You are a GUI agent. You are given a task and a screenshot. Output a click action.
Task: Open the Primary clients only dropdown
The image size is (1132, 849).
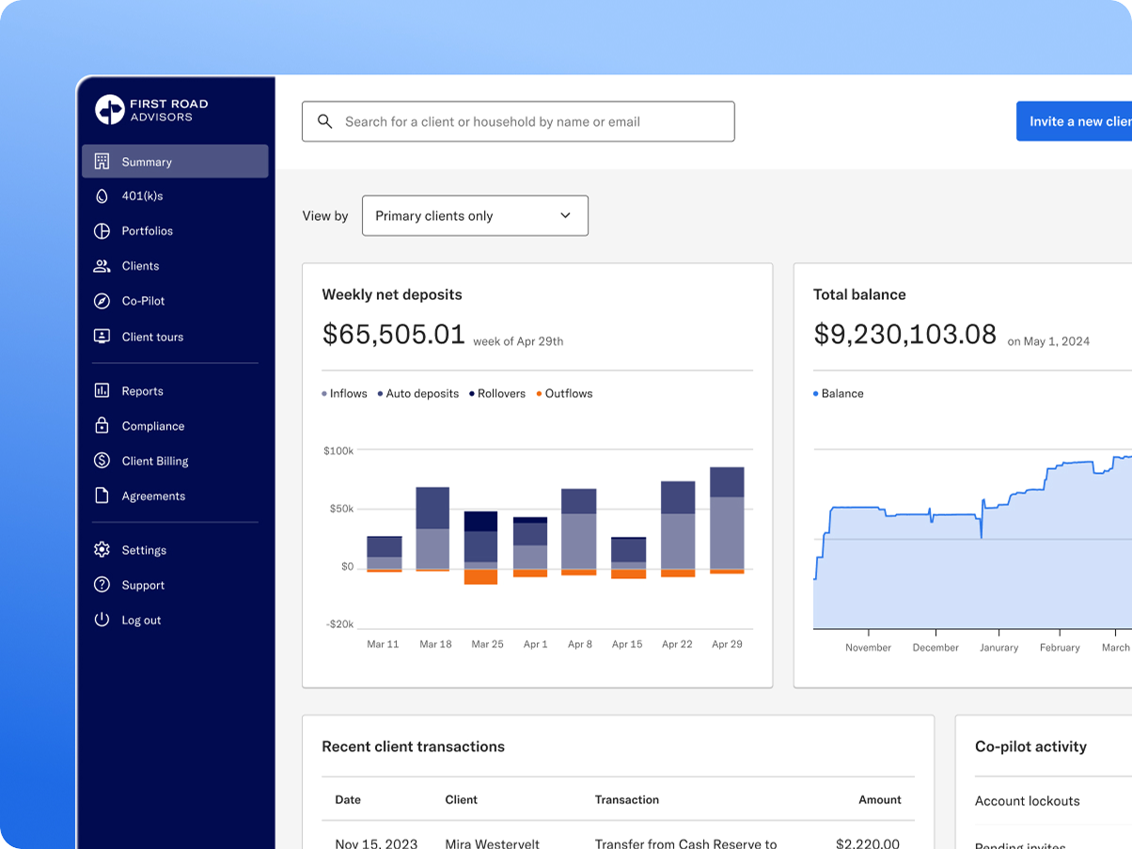click(475, 216)
